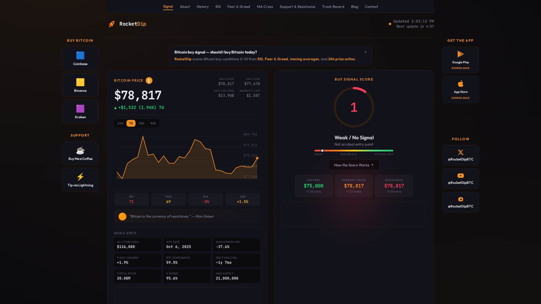Click moving averages link in banner

[x=304, y=59]
